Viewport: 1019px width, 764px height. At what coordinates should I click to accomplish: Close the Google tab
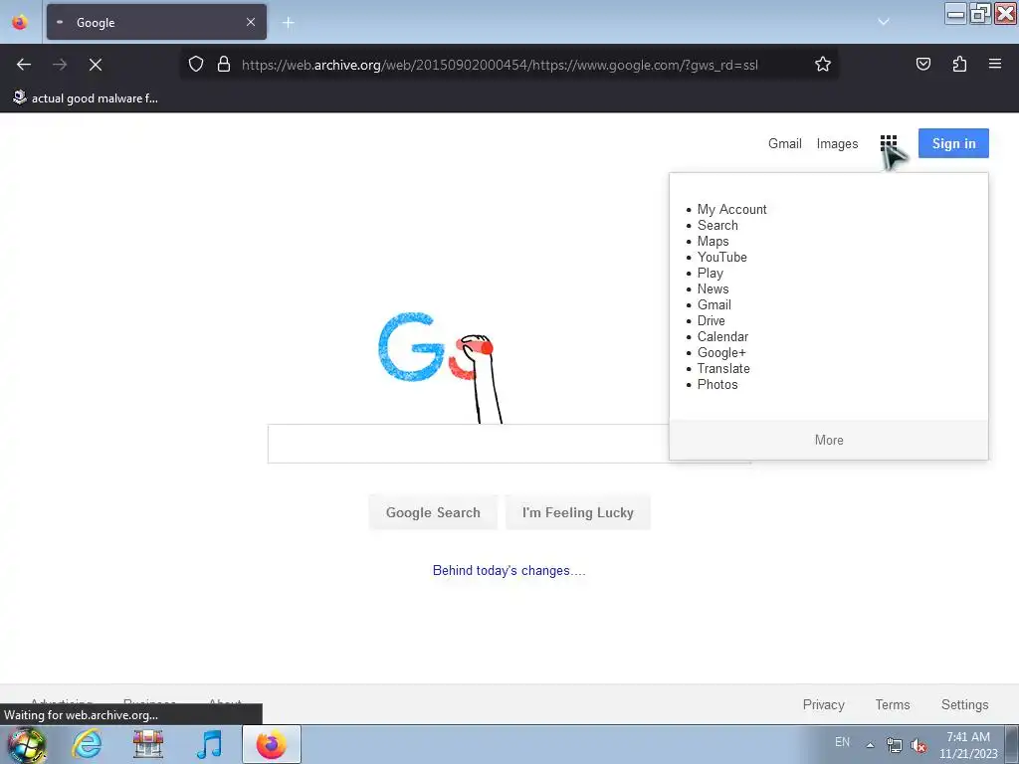click(251, 22)
